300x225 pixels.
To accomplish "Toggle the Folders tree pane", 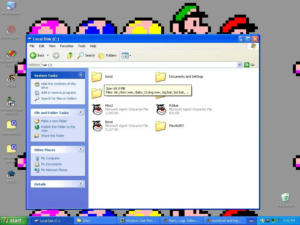I will pos(107,55).
